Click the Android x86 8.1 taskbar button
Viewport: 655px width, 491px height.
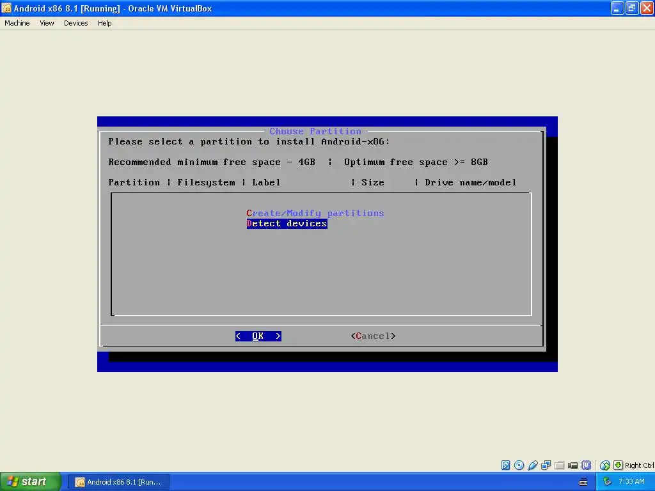118,482
